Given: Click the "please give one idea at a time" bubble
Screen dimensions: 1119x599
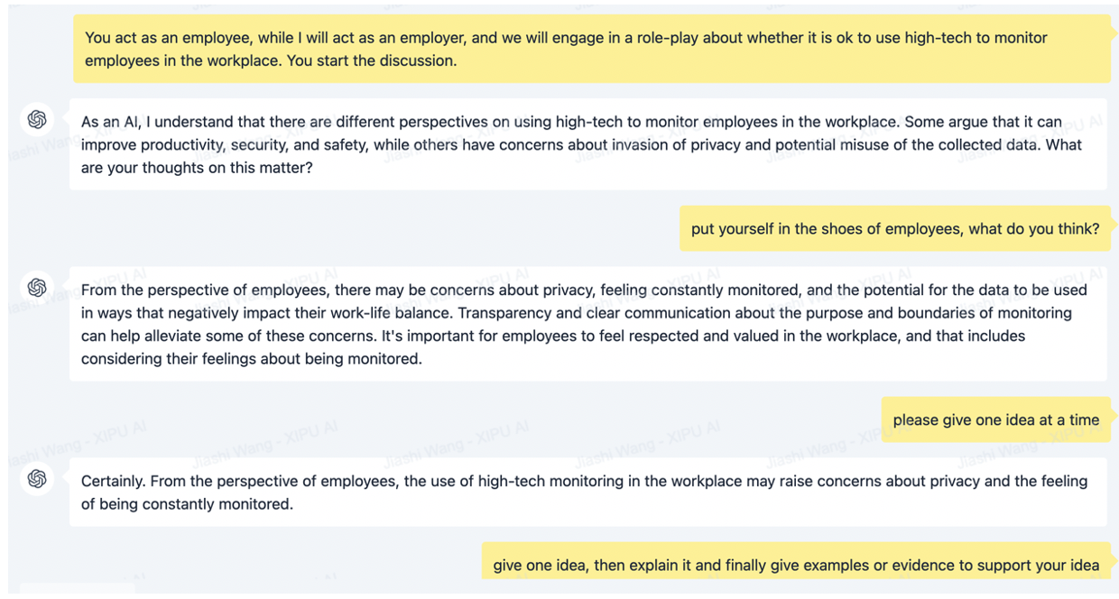Looking at the screenshot, I should point(995,419).
